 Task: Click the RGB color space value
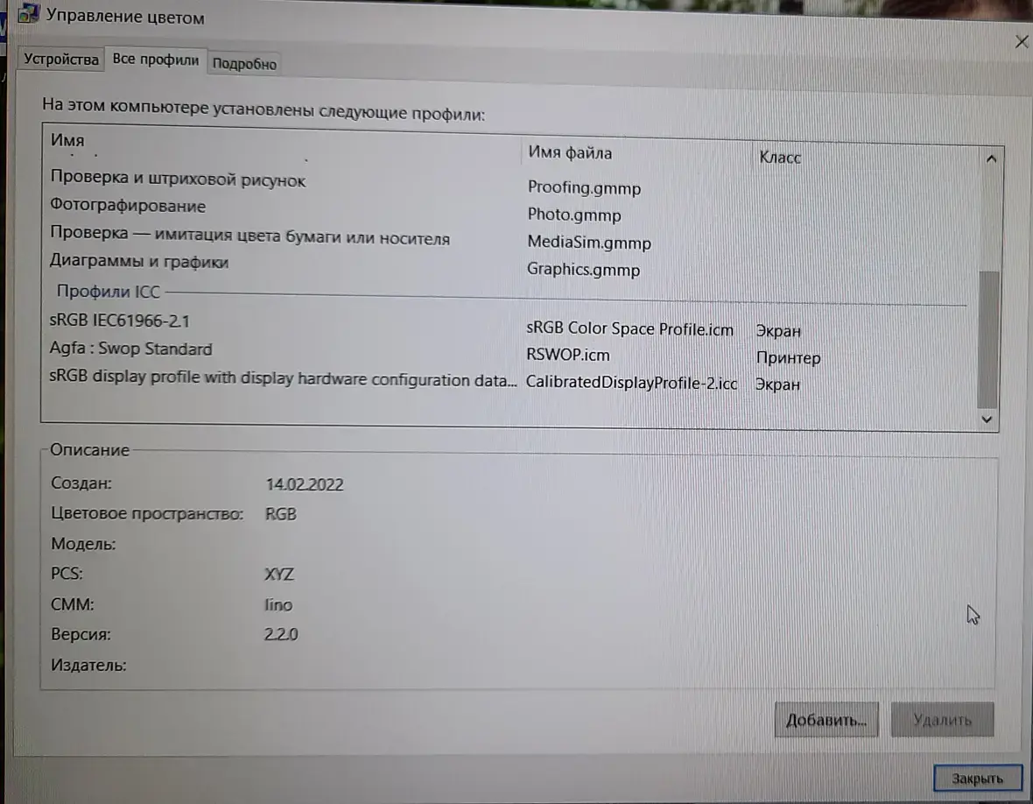click(x=281, y=514)
